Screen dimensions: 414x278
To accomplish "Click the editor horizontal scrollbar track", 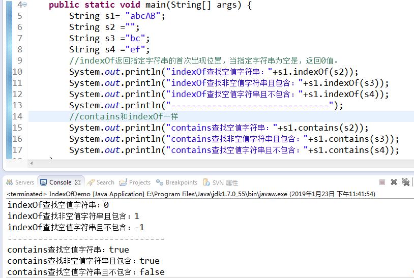I will [x=222, y=163].
